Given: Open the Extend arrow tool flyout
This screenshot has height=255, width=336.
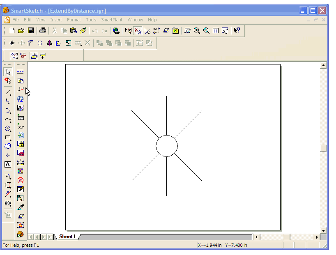Looking at the screenshot, I should (x=8, y=194).
